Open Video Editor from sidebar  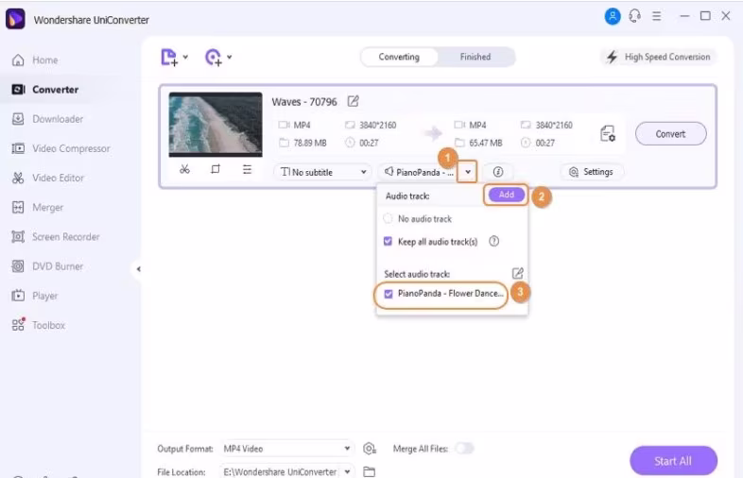(48, 178)
